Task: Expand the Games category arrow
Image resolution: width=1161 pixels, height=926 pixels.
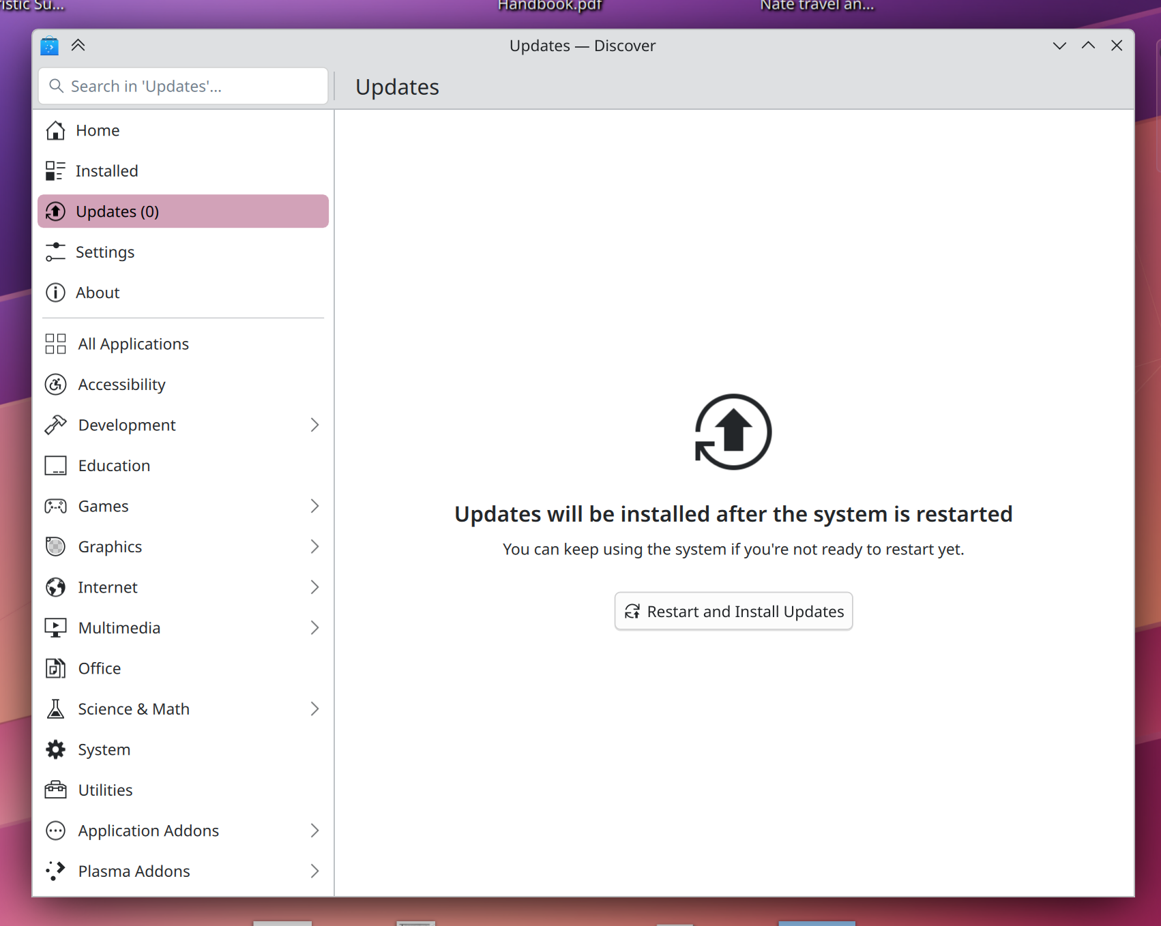Action: point(314,506)
